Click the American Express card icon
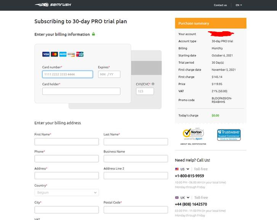The height and width of the screenshot is (220, 277). (63, 54)
